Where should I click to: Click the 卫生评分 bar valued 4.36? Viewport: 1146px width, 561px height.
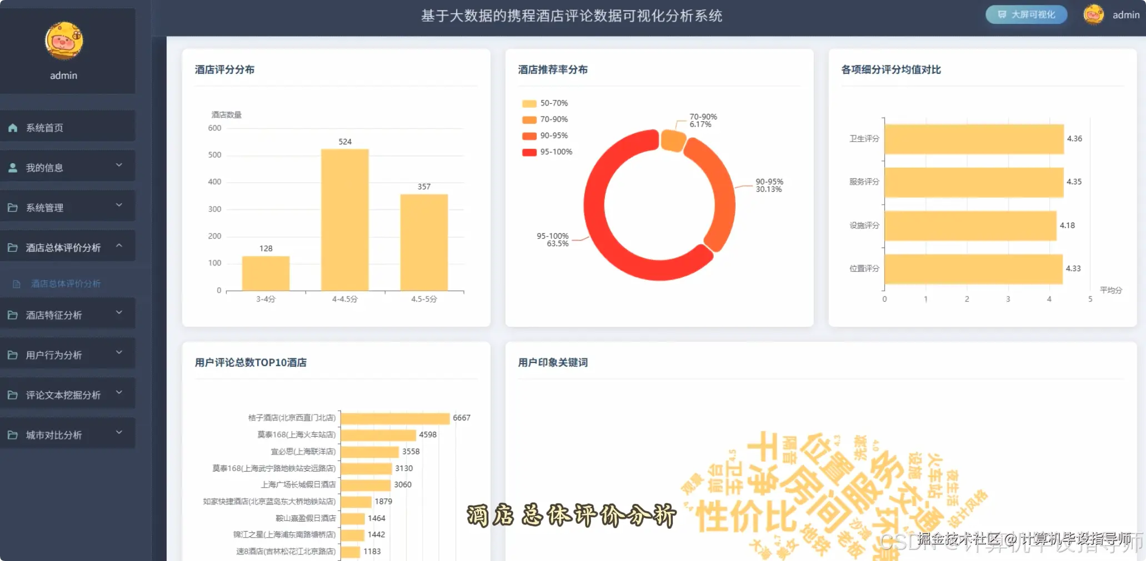tap(974, 139)
